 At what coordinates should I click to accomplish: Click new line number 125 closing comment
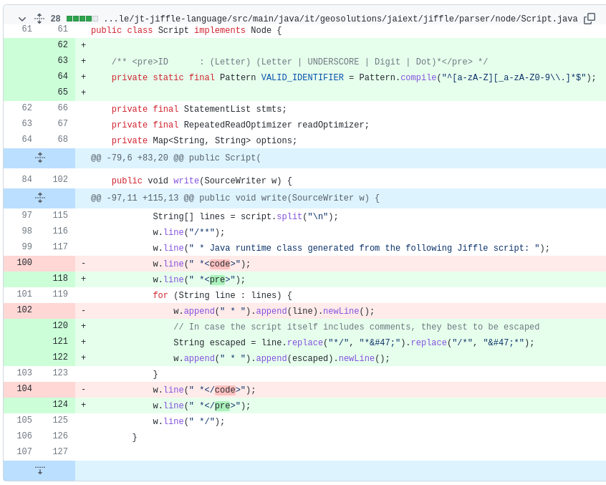60,420
